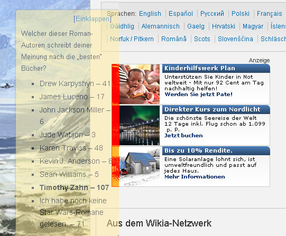Click the 'Werden Sie jetzt Pate!' link
The image size is (286, 236).
[199, 95]
